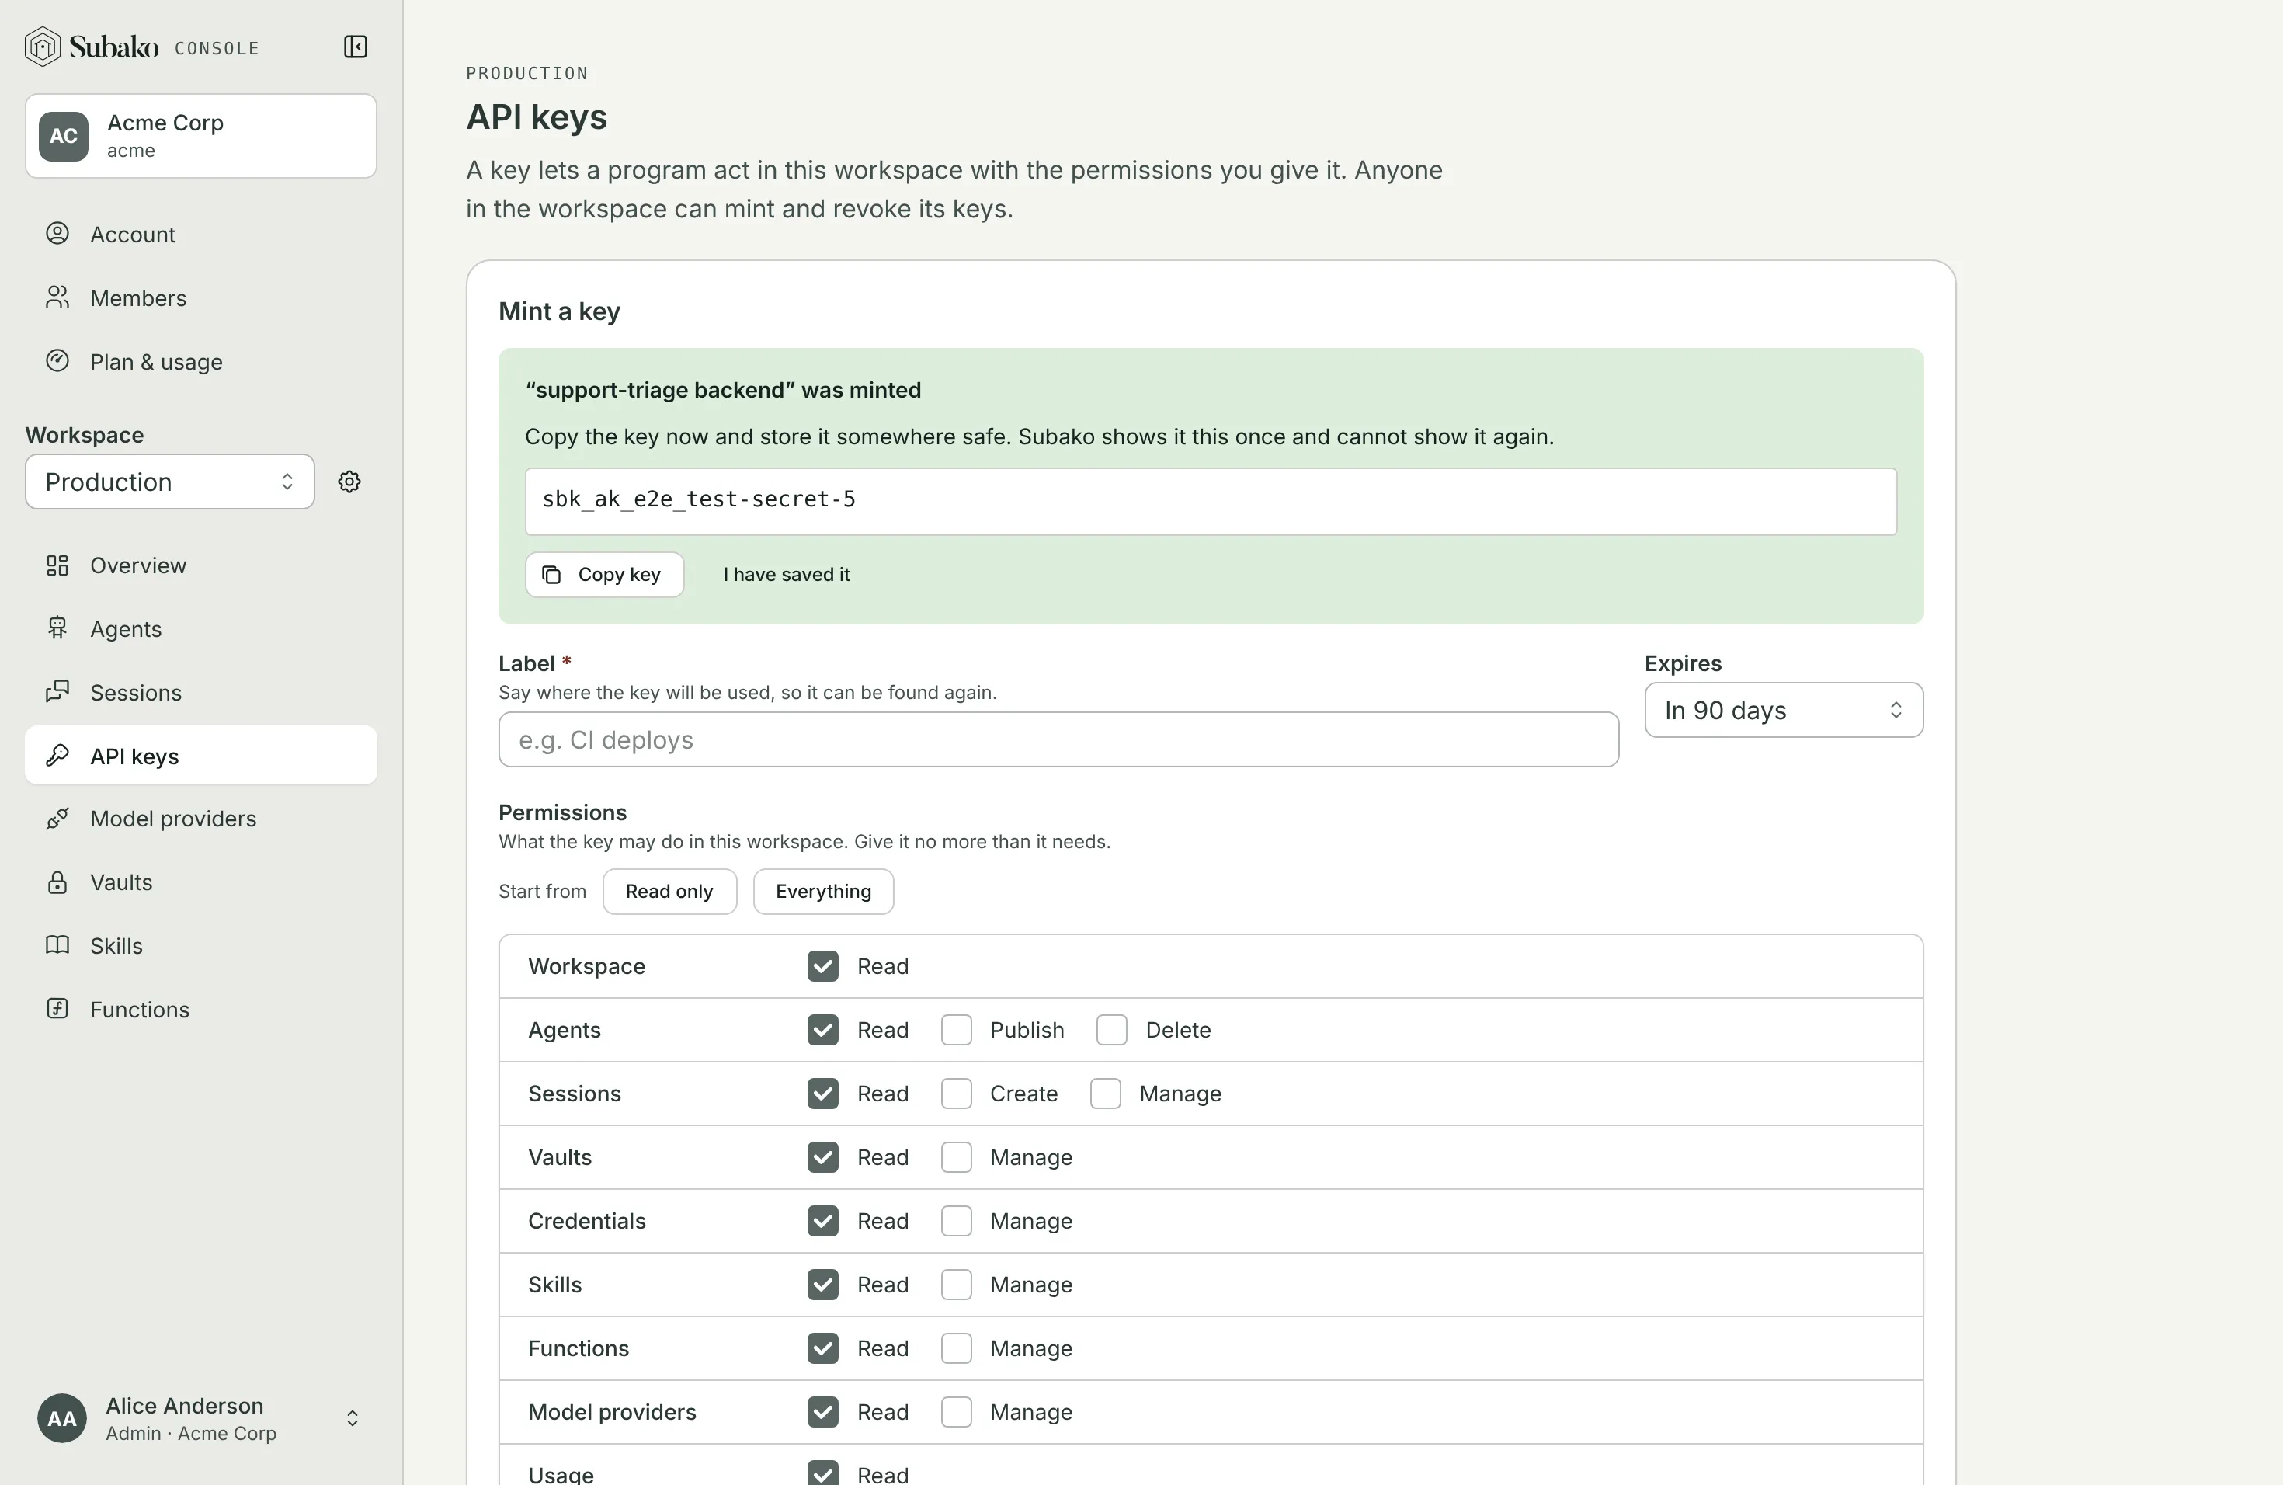Click the Vaults lock icon

(57, 882)
